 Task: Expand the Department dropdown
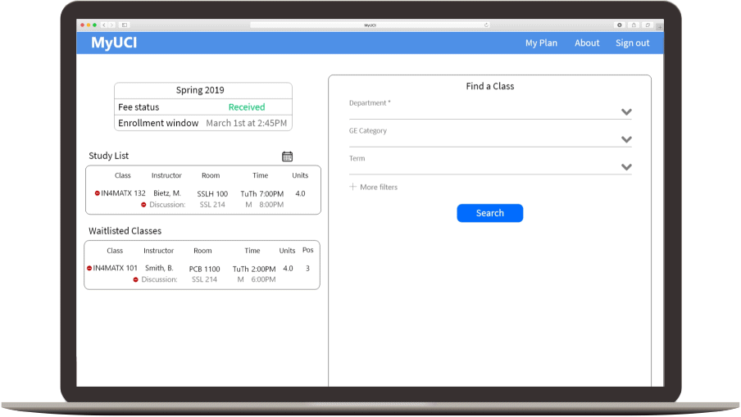pyautogui.click(x=626, y=112)
